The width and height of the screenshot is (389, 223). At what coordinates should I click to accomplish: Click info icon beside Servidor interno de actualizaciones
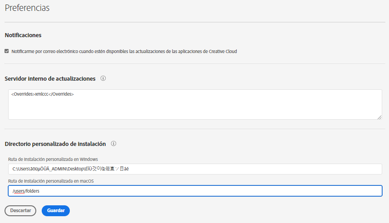103,78
